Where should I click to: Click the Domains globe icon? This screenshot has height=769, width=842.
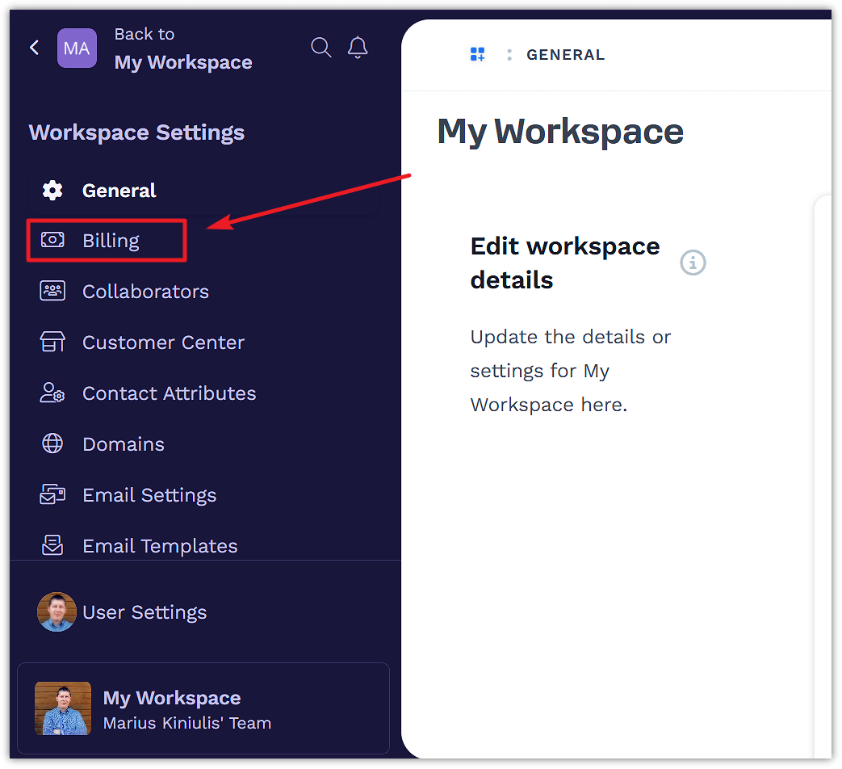52,443
